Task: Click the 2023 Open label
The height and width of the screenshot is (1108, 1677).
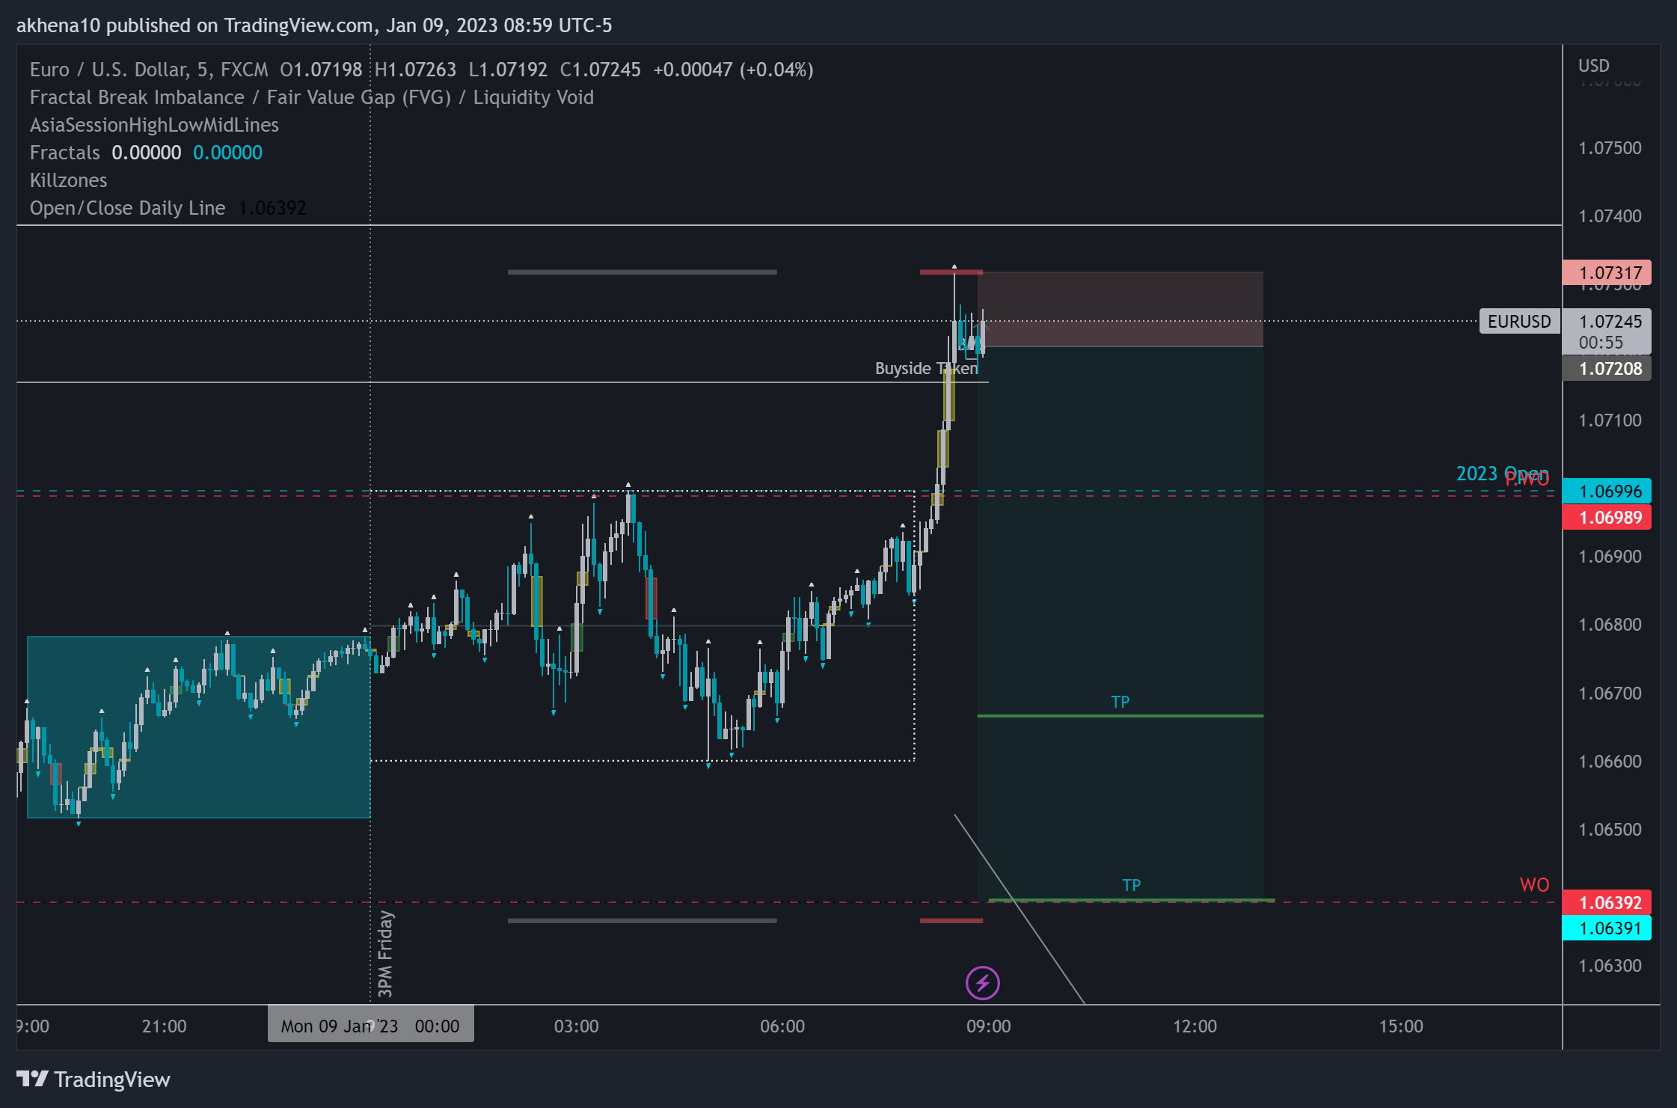Action: pyautogui.click(x=1501, y=474)
